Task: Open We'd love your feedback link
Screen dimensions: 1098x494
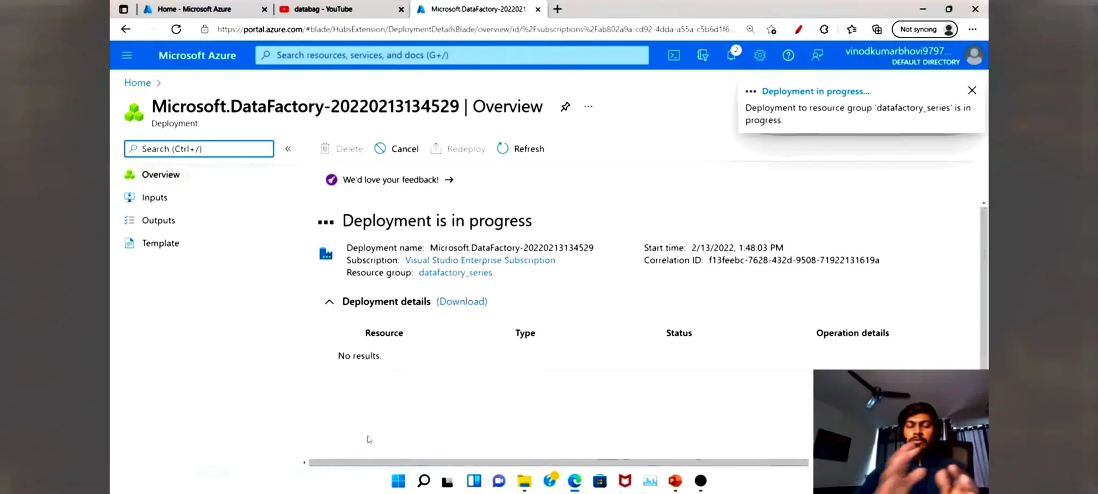Action: (390, 179)
